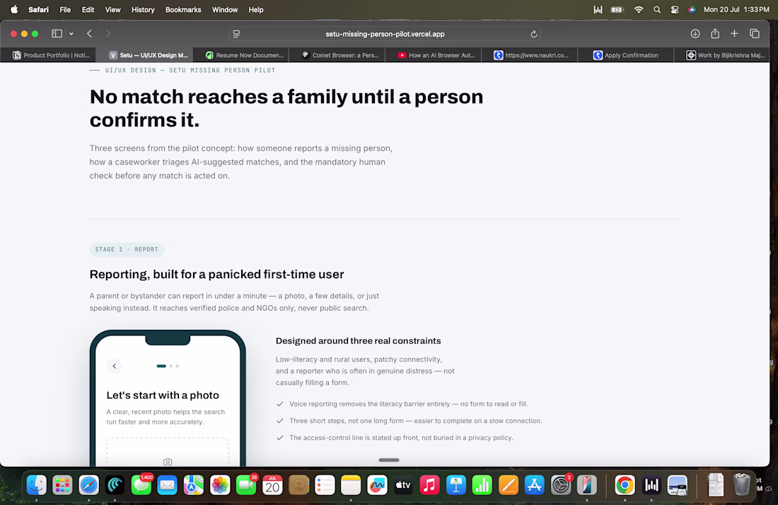The height and width of the screenshot is (505, 778).
Task: Click the date and time in menu bar
Action: click(736, 9)
